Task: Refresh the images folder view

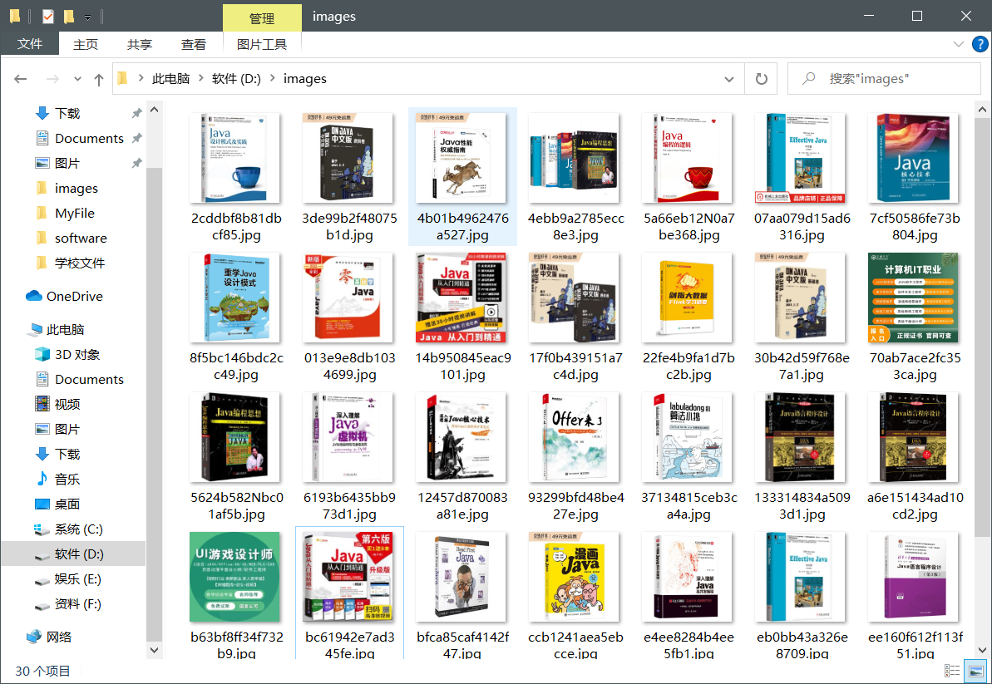Action: [761, 79]
